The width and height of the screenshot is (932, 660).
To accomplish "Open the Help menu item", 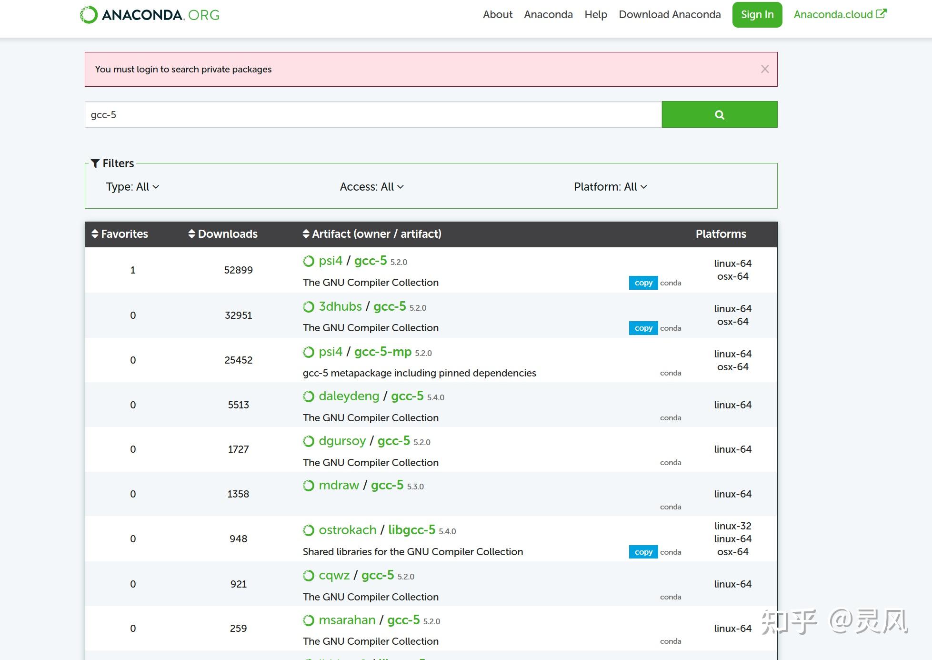I will [595, 15].
